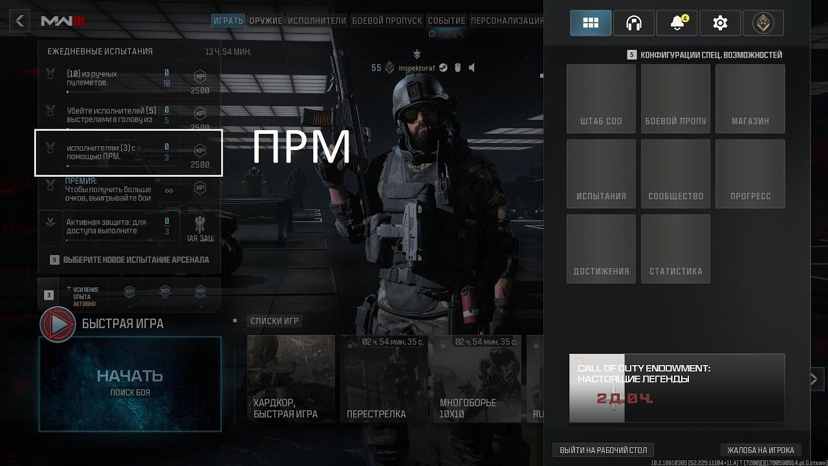
Task: Open the ПРОГРЕСС tile
Action: pyautogui.click(x=750, y=173)
